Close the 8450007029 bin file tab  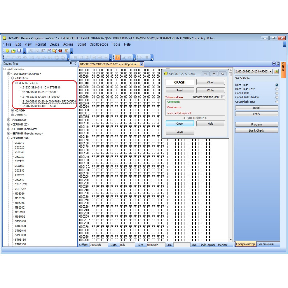coord(141,64)
